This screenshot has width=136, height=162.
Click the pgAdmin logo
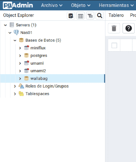coord(18,5)
